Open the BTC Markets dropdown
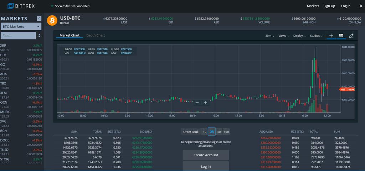Screen dimensions: 365x171 pyautogui.click(x=21, y=26)
